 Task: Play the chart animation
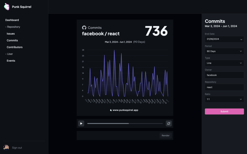pos(81,124)
